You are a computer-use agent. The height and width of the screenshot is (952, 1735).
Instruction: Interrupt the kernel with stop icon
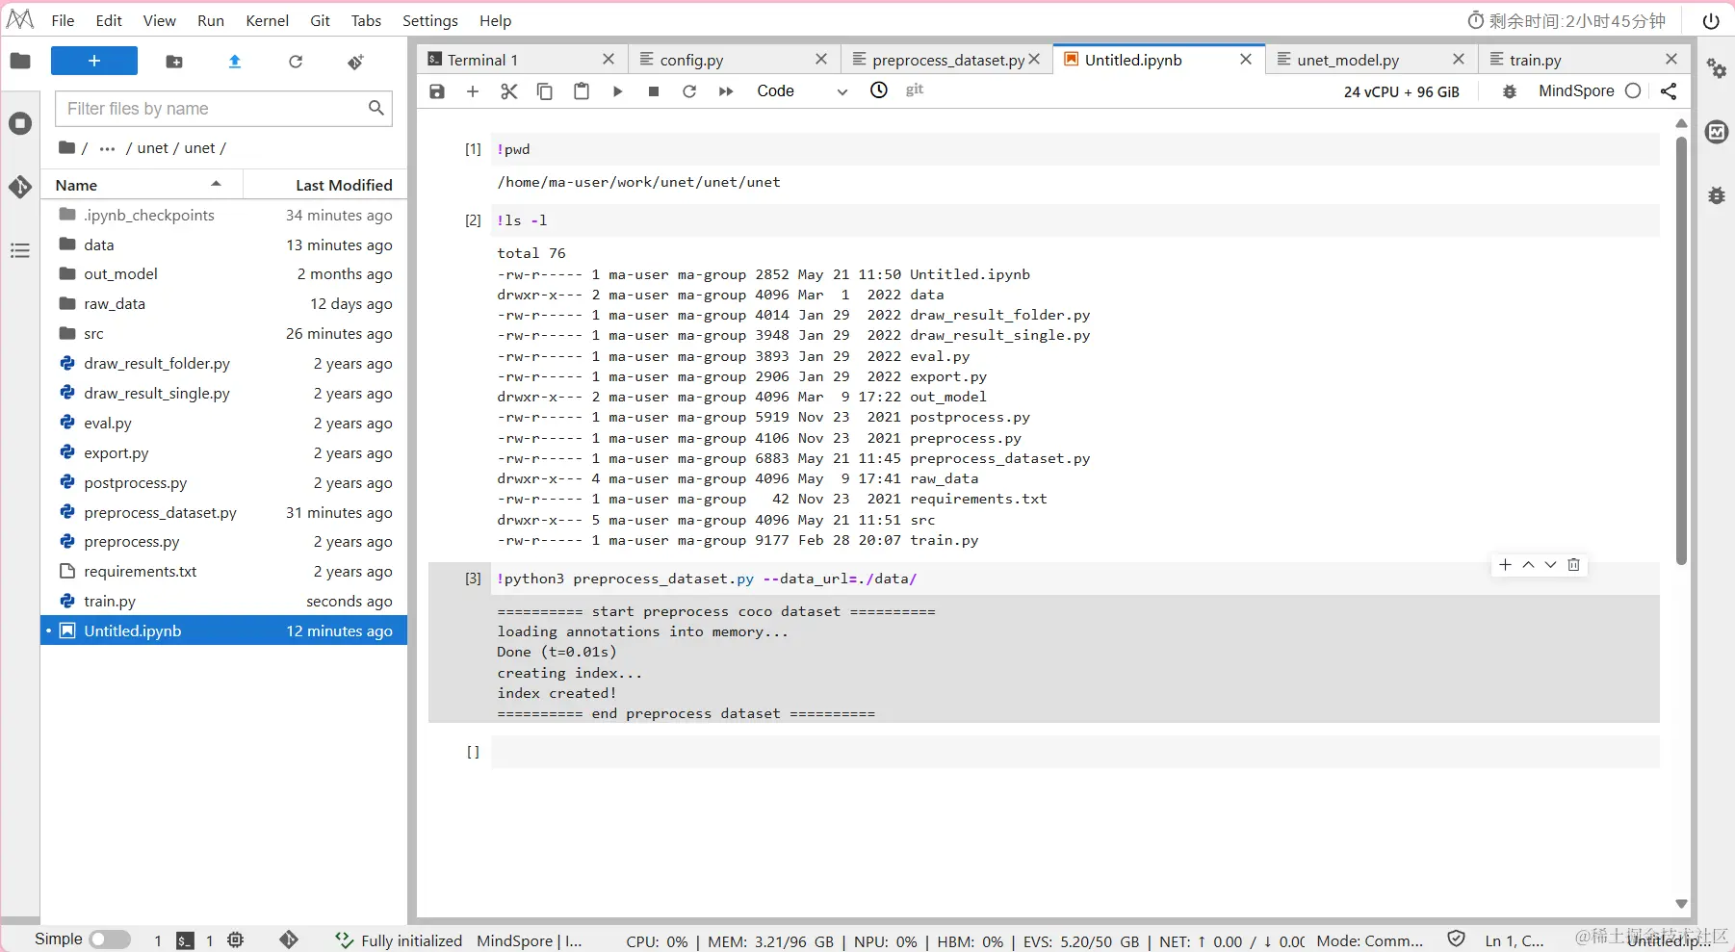click(654, 91)
